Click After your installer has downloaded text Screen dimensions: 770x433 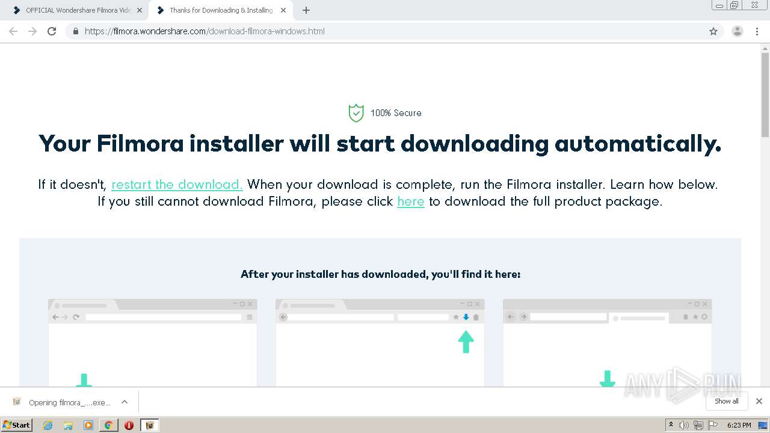[380, 274]
